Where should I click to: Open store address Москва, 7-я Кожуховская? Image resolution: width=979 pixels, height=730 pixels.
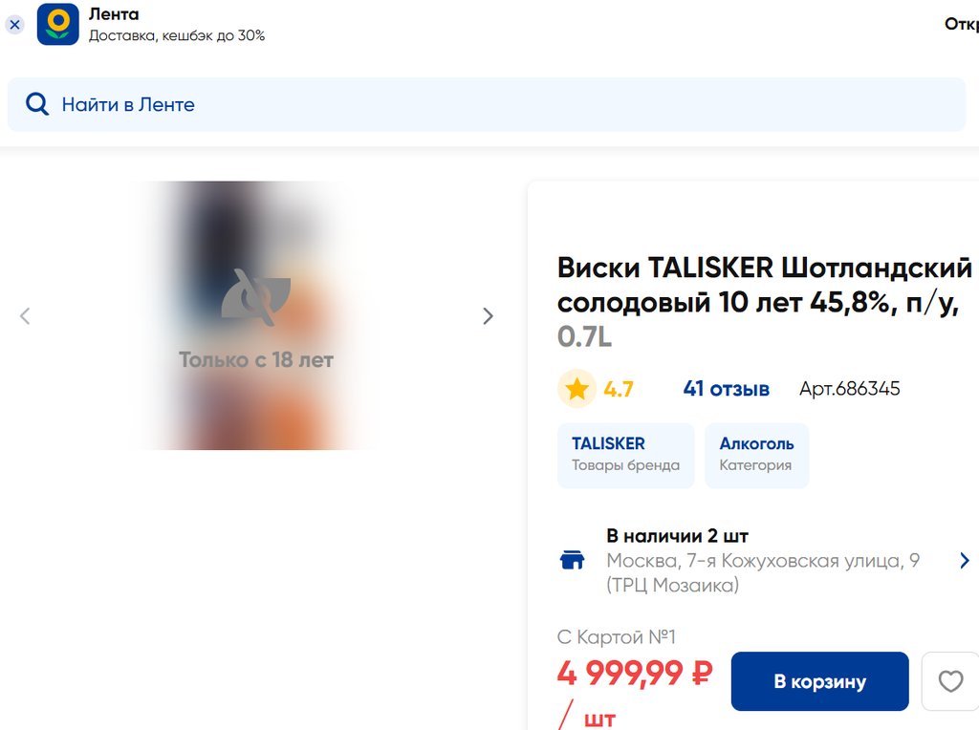click(762, 572)
